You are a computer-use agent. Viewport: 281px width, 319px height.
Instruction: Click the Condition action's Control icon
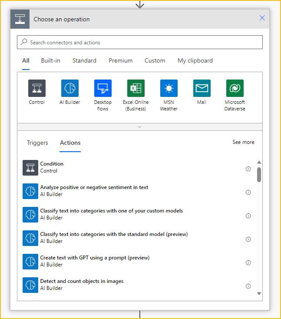[x=30, y=168]
